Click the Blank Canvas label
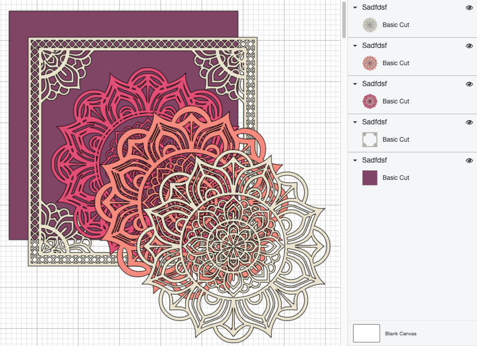477x346 pixels. pos(400,334)
